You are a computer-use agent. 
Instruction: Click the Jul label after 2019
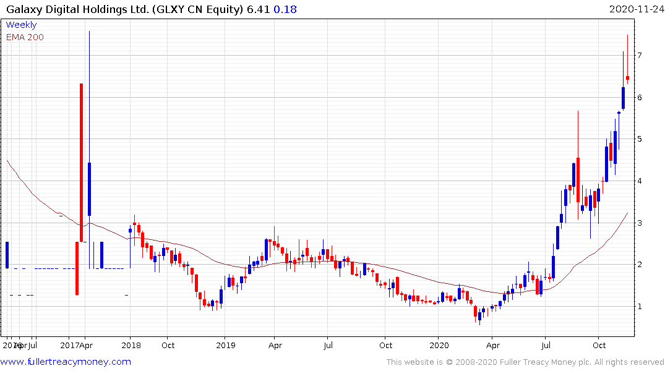coord(328,345)
